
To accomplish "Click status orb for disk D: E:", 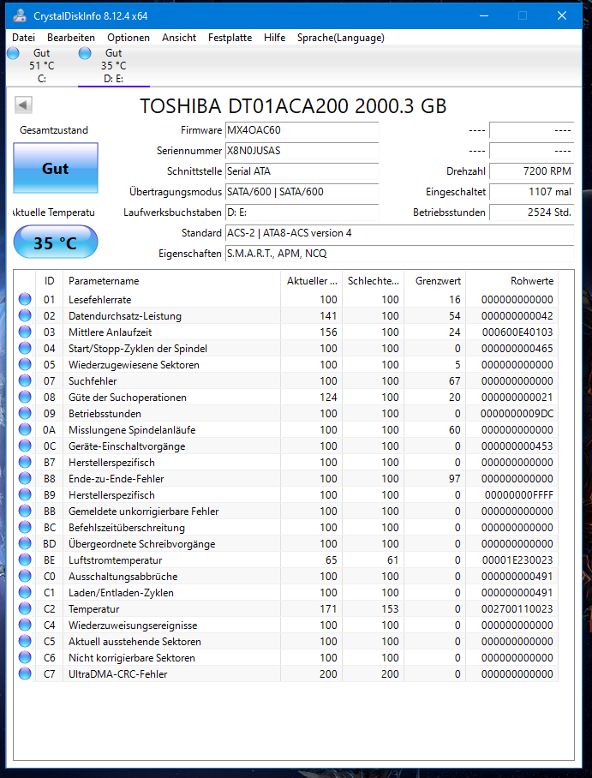I will (x=86, y=53).
